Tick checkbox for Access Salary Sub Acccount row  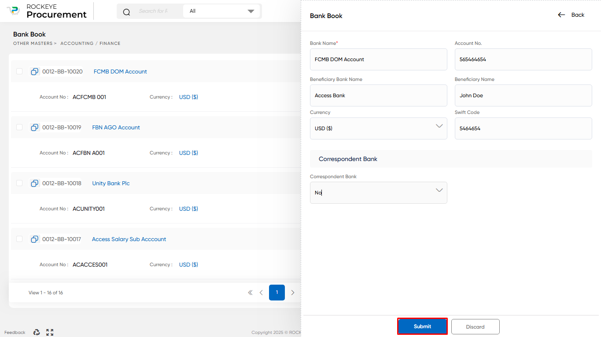19,239
